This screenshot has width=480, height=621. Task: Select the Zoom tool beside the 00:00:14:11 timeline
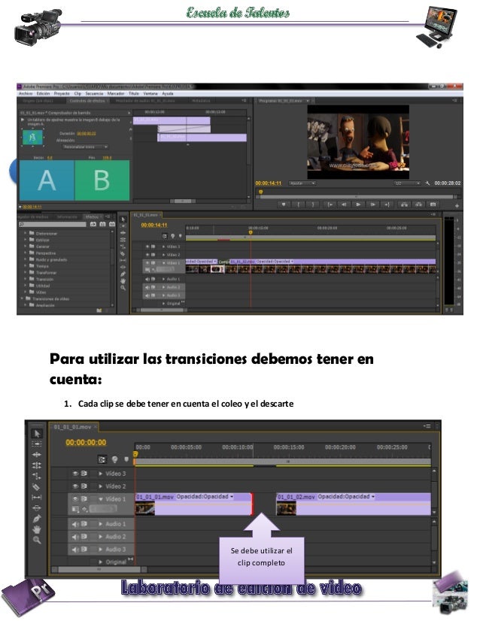pyautogui.click(x=123, y=288)
